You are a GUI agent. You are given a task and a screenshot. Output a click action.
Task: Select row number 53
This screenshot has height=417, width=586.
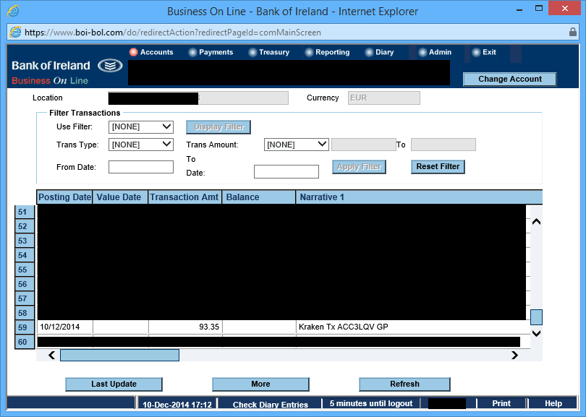25,241
